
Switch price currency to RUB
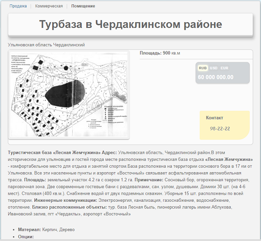pos(203,68)
